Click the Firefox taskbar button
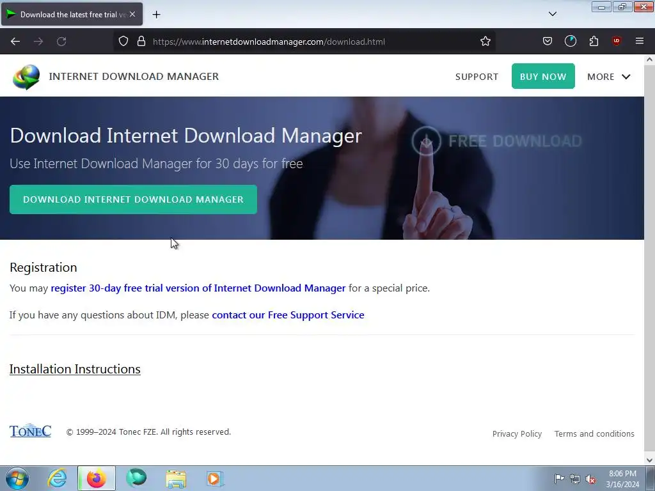This screenshot has width=655, height=491. click(97, 478)
